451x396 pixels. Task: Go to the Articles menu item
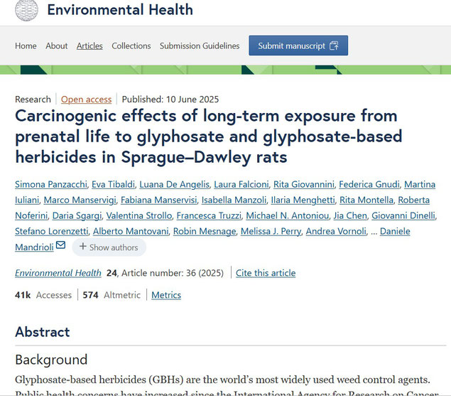click(x=89, y=46)
